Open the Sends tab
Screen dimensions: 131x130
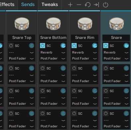pyautogui.click(x=28, y=5)
